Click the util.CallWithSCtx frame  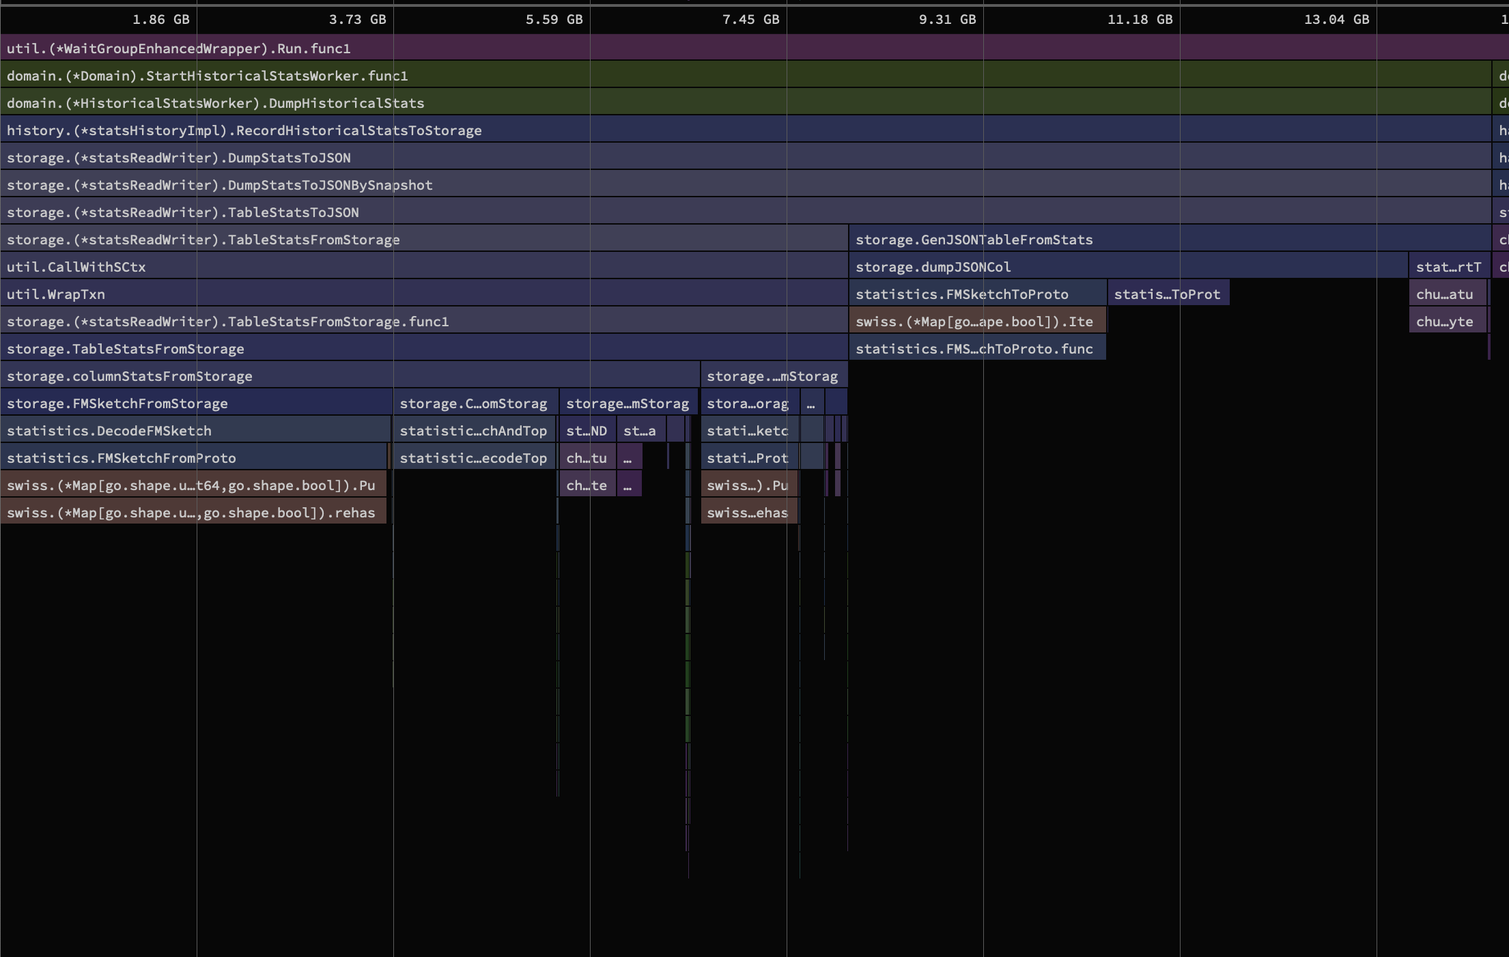point(76,267)
